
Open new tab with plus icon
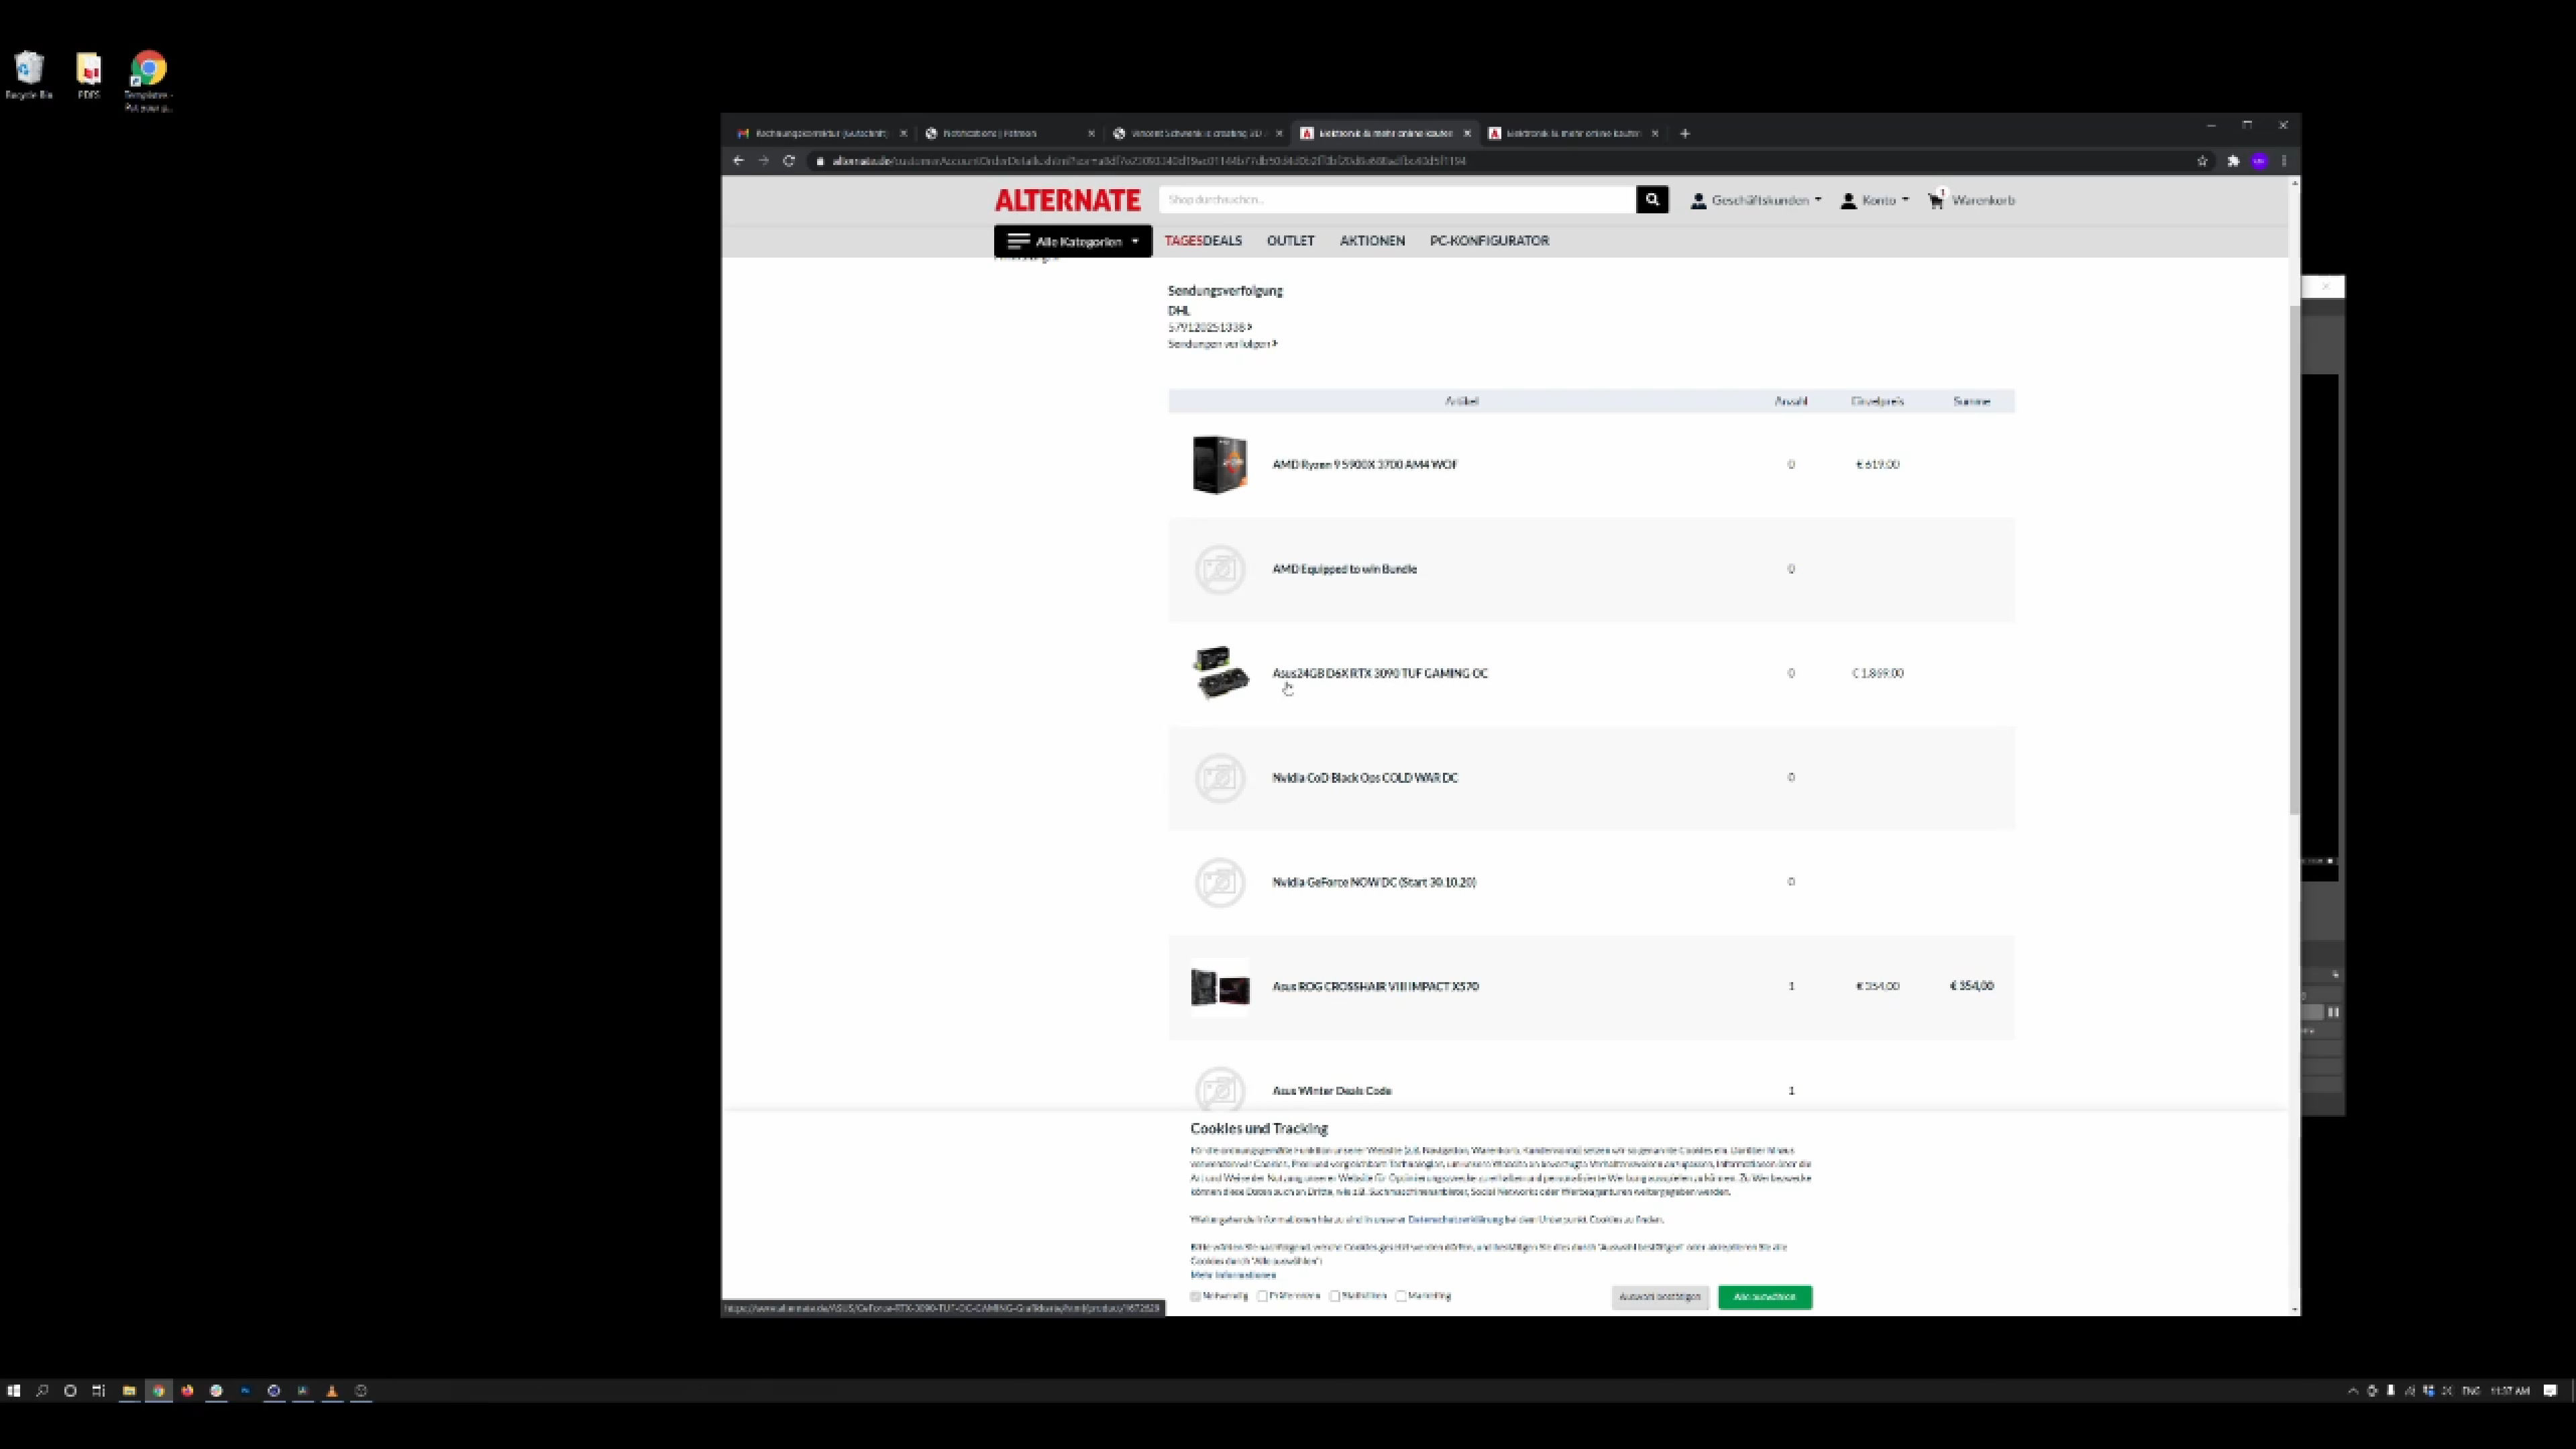coord(1684,133)
